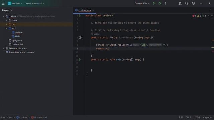The width and height of the screenshot is (214, 120).
Task: Place the cursor after 'return op'
Action: point(108,49)
